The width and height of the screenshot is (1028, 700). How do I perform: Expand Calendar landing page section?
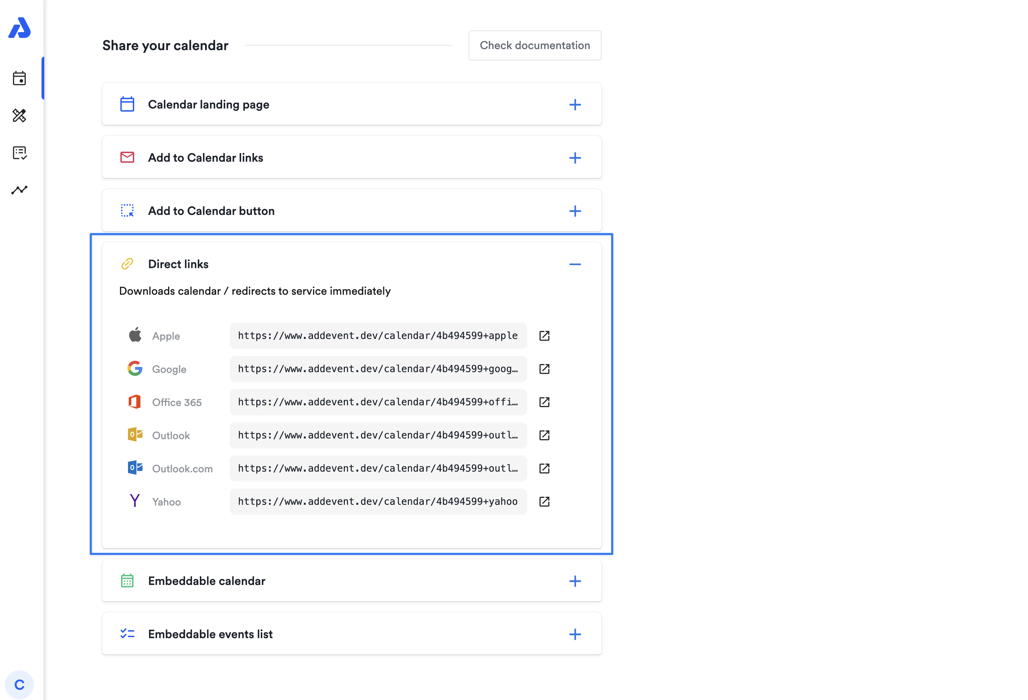click(575, 105)
